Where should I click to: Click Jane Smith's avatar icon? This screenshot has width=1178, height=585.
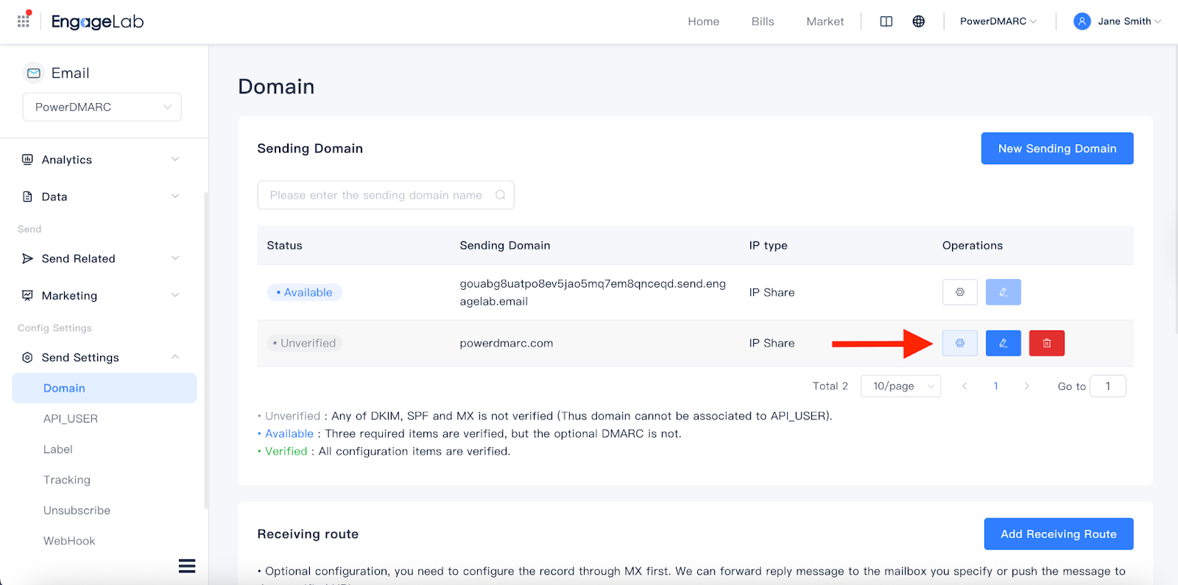point(1082,21)
